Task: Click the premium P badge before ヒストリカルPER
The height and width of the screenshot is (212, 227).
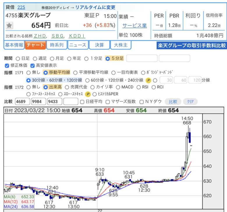Action: click(88, 94)
